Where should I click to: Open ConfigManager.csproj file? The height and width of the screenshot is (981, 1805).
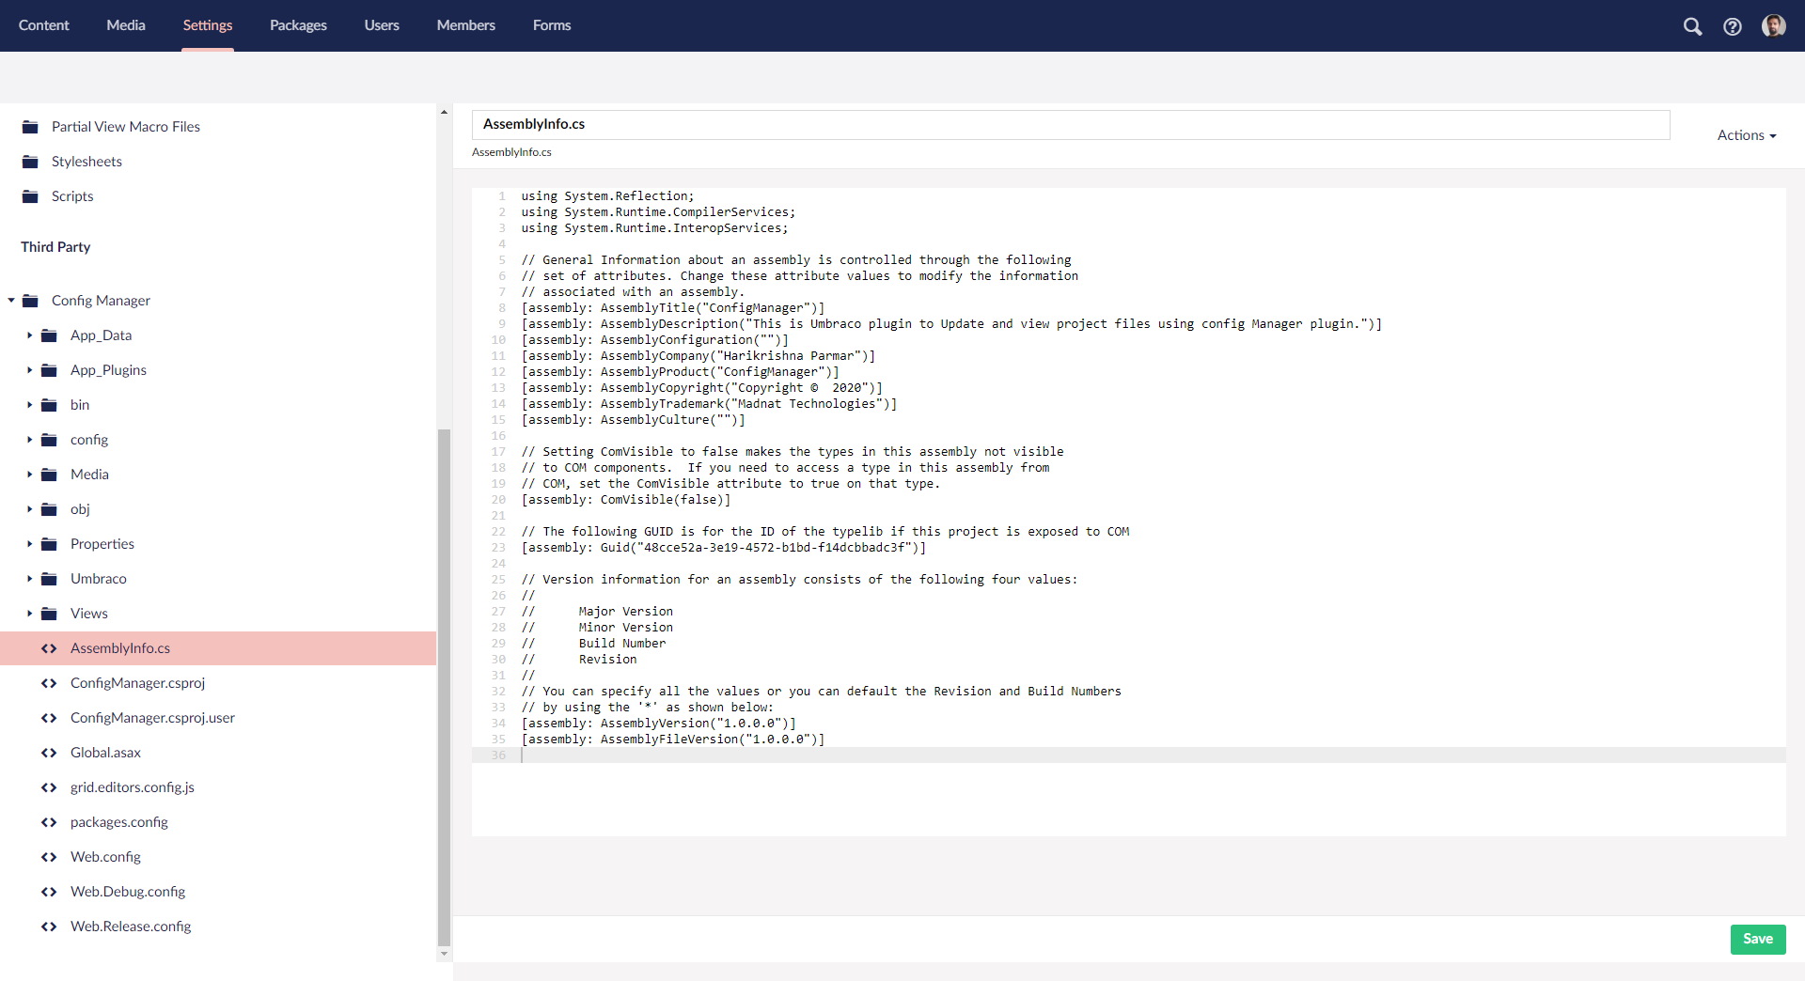click(x=137, y=683)
